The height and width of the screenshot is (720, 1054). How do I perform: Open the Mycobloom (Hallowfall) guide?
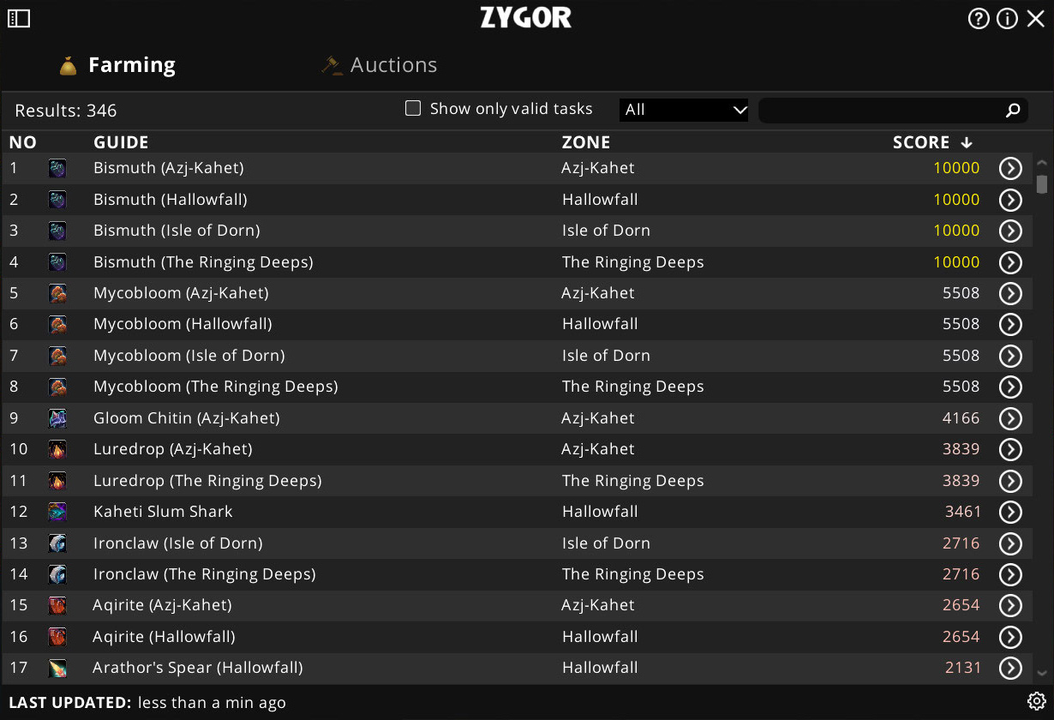(183, 324)
